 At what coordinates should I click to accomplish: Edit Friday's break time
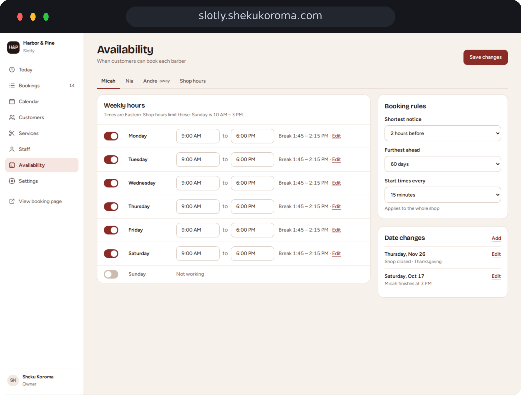point(336,230)
